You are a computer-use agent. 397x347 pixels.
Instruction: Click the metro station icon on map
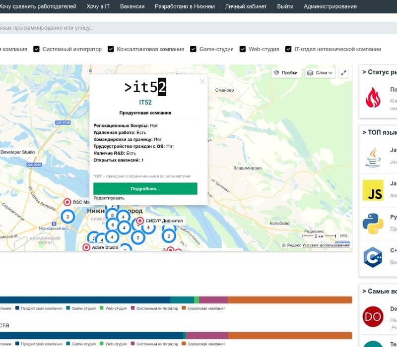[x=54, y=224]
